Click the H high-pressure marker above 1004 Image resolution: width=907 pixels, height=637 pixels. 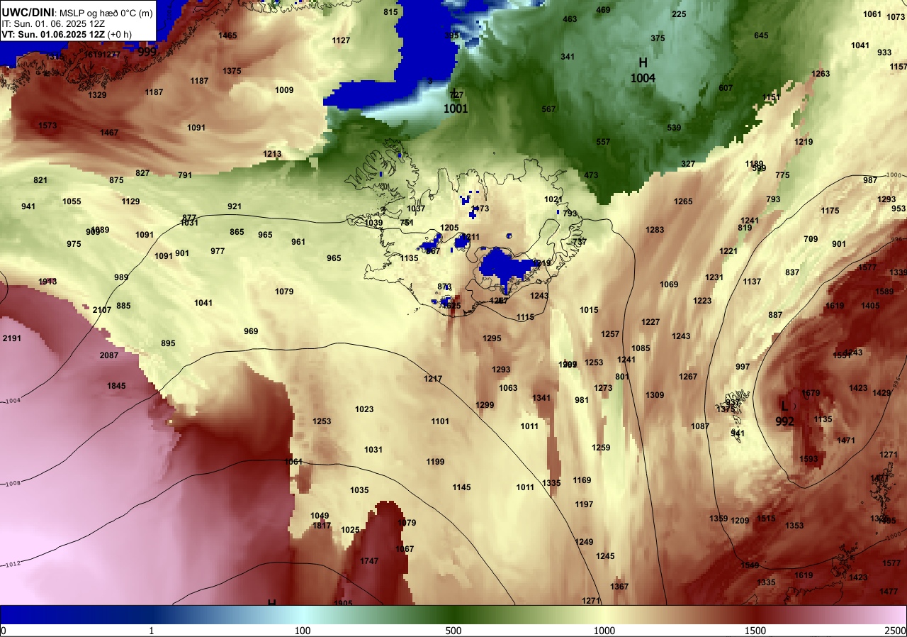pos(643,62)
